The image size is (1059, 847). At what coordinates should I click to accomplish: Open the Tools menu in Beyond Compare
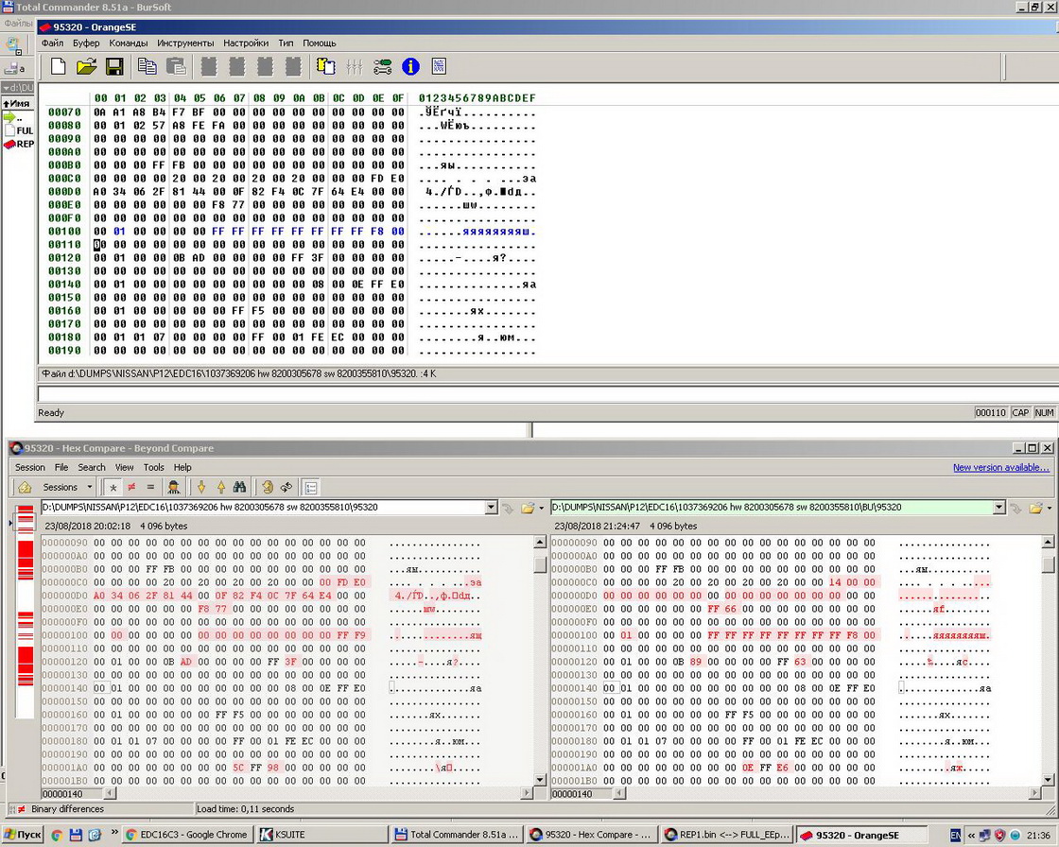click(153, 467)
